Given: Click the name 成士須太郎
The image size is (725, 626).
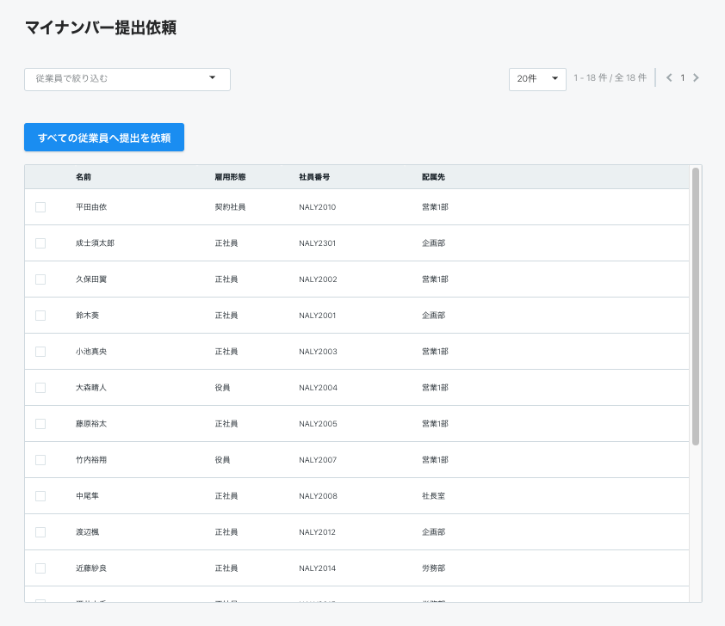Looking at the screenshot, I should [x=96, y=243].
